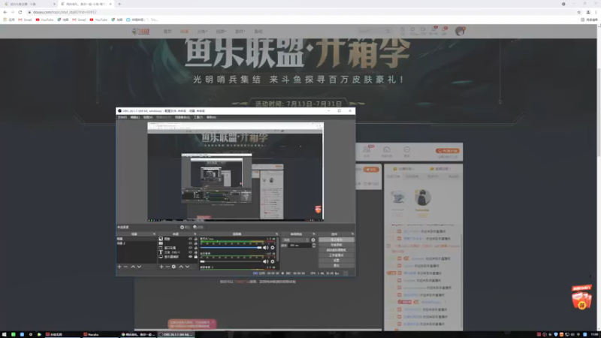Add a new scene in OBS Scenes panel
Image resolution: width=601 pixels, height=338 pixels.
pos(119,267)
